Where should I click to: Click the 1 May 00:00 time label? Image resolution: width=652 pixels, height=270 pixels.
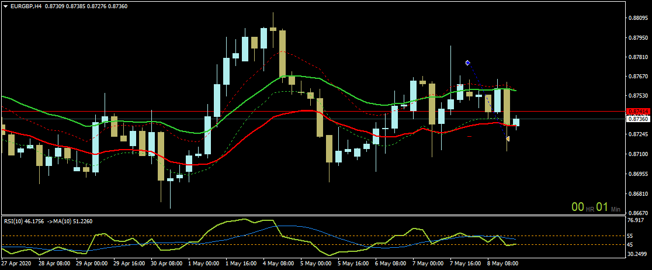click(204, 264)
